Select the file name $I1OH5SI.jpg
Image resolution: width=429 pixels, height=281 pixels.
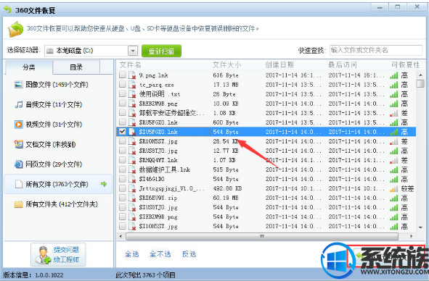tap(158, 227)
